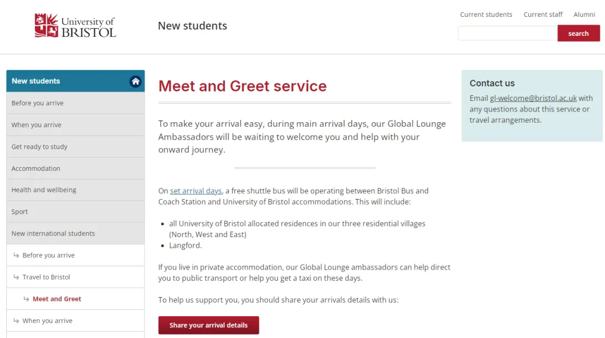Open the Current staff link

[543, 14]
